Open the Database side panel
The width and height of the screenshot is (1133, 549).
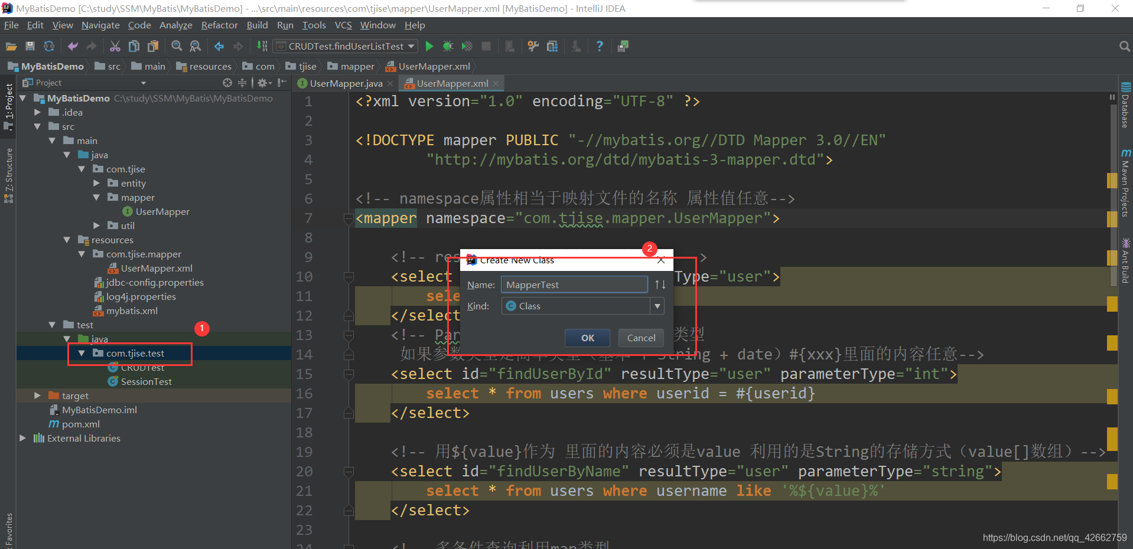coord(1126,106)
